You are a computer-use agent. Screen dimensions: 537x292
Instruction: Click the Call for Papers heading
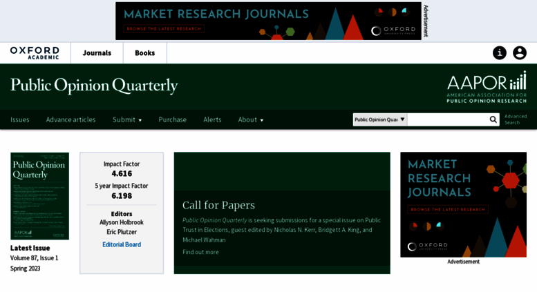pos(218,205)
